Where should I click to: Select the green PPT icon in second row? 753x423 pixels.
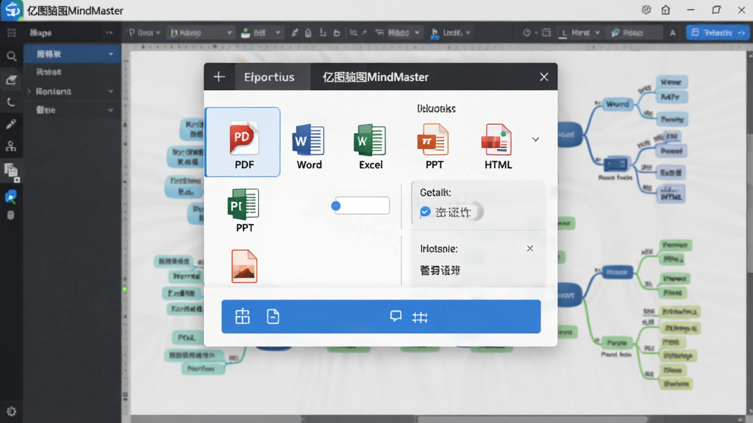tap(244, 210)
